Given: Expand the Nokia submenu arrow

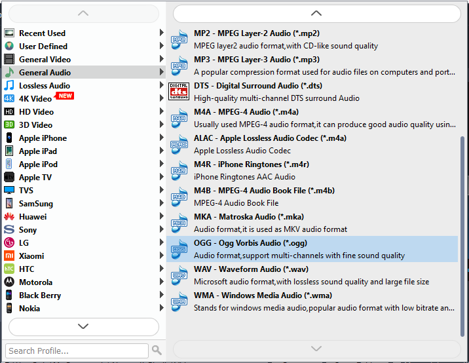Looking at the screenshot, I should point(162,308).
